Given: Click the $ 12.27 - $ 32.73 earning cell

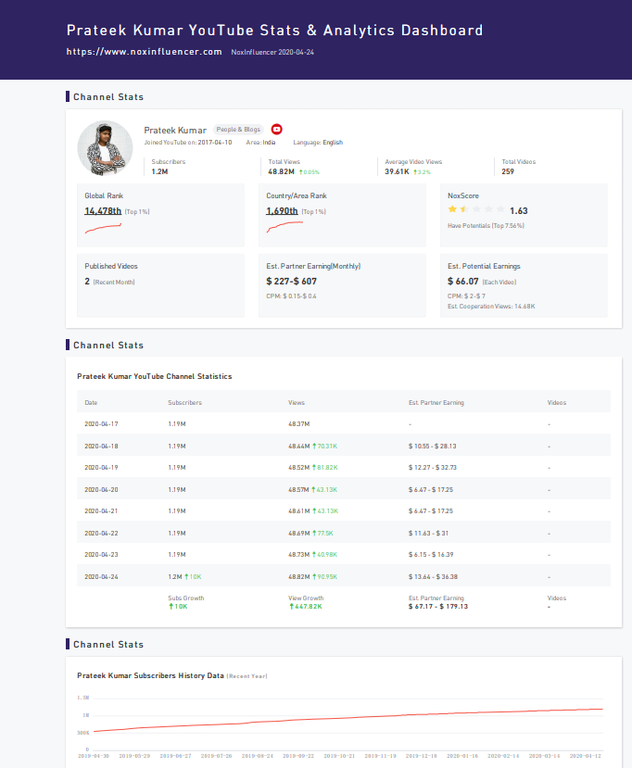Looking at the screenshot, I should click(432, 468).
